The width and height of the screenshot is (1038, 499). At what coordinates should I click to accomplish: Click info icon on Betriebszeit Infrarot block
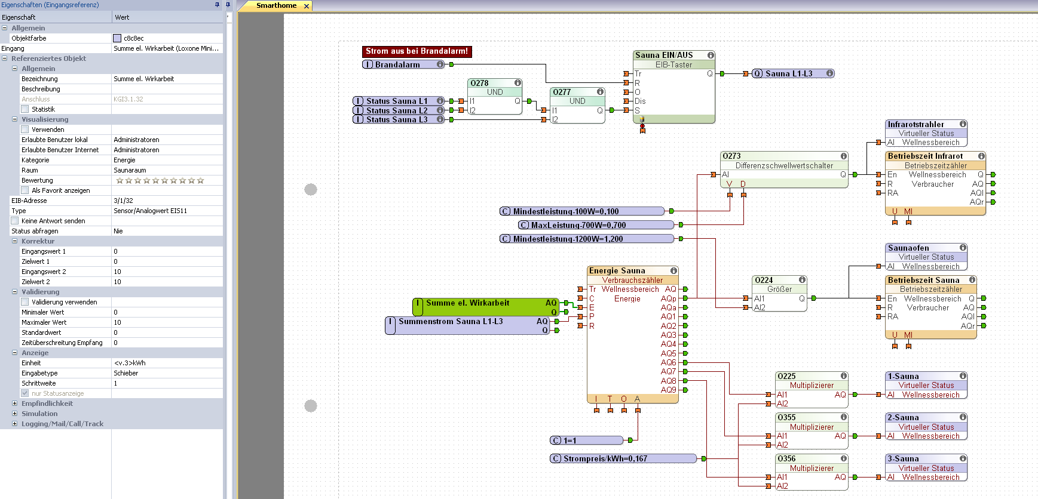[981, 156]
